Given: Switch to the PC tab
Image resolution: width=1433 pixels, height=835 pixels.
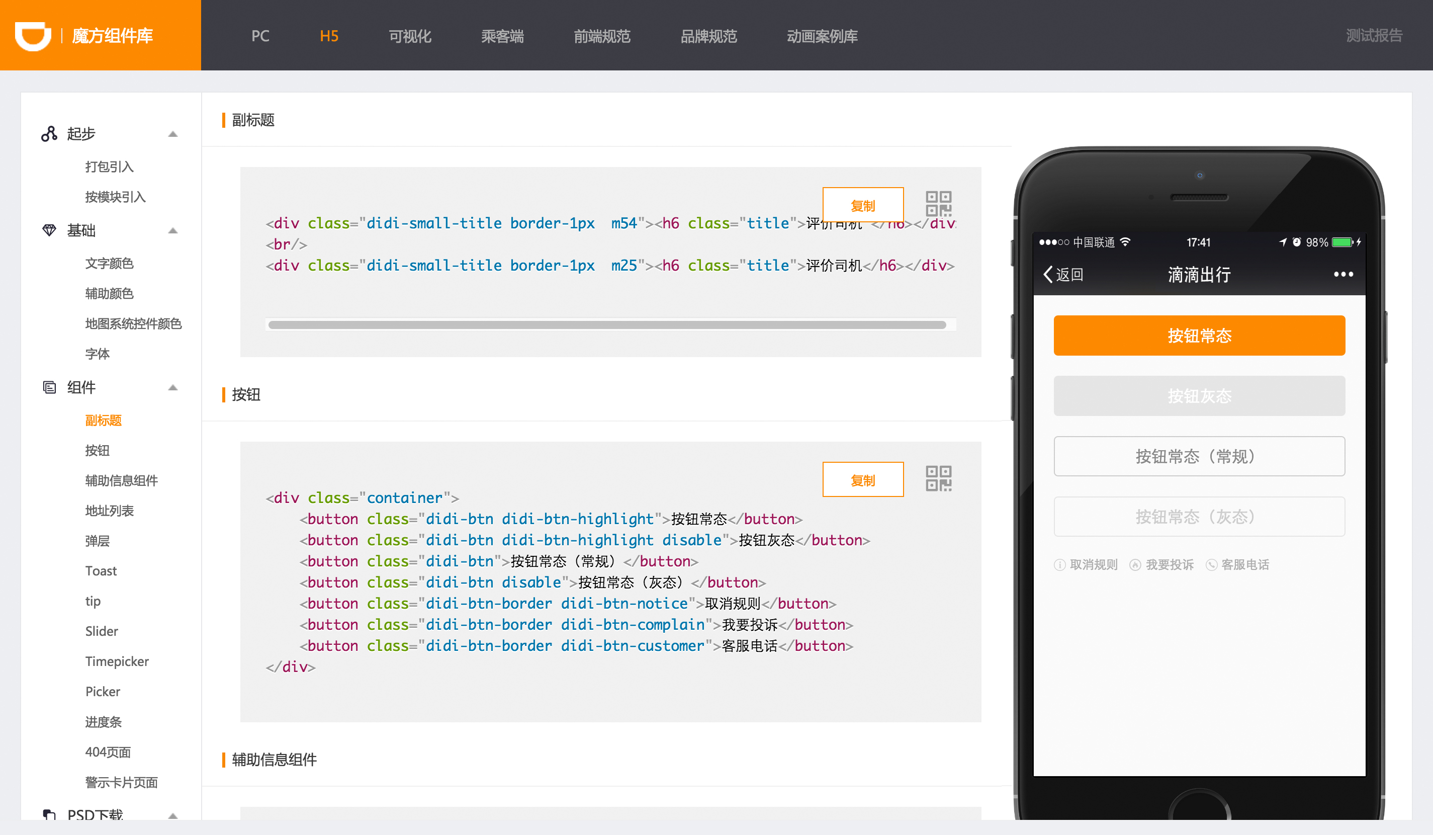Looking at the screenshot, I should [x=260, y=36].
